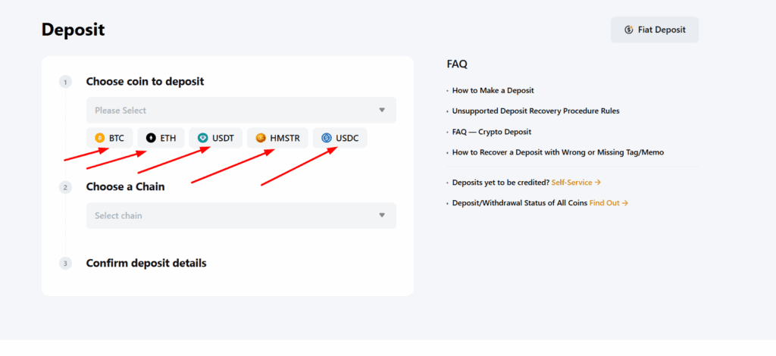Click the USDT coin icon
Image resolution: width=776 pixels, height=356 pixels.
pyautogui.click(x=202, y=139)
